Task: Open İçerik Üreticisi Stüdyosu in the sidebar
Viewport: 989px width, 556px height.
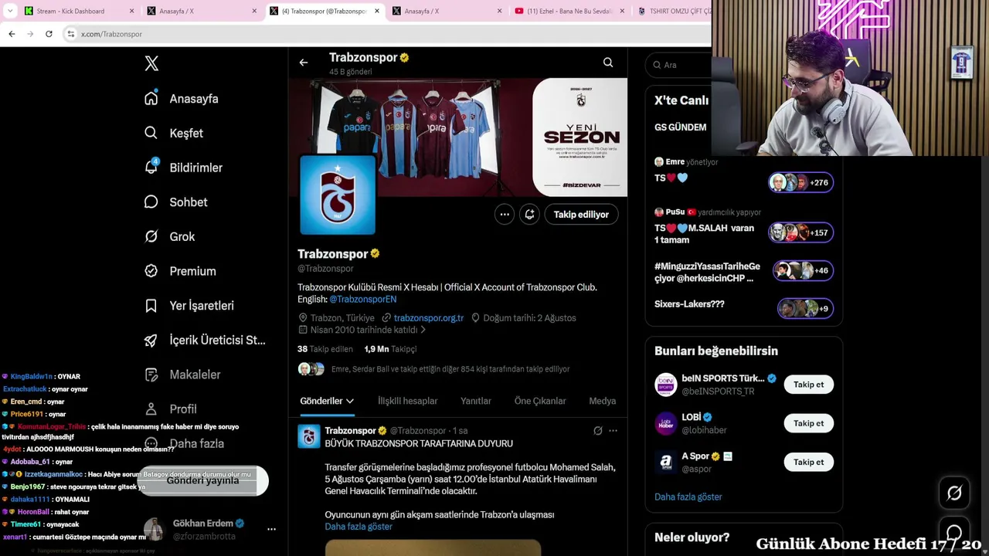Action: click(205, 340)
